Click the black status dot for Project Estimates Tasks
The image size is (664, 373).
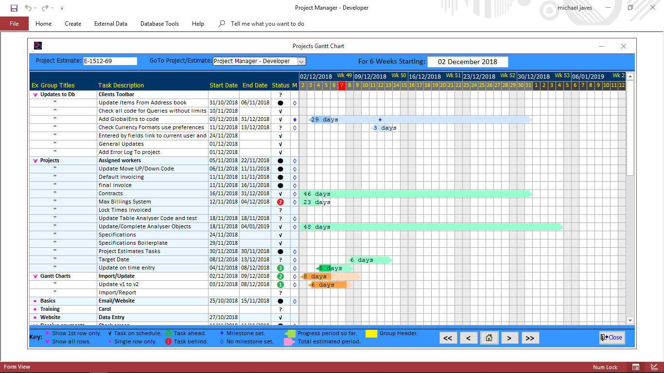[280, 252]
